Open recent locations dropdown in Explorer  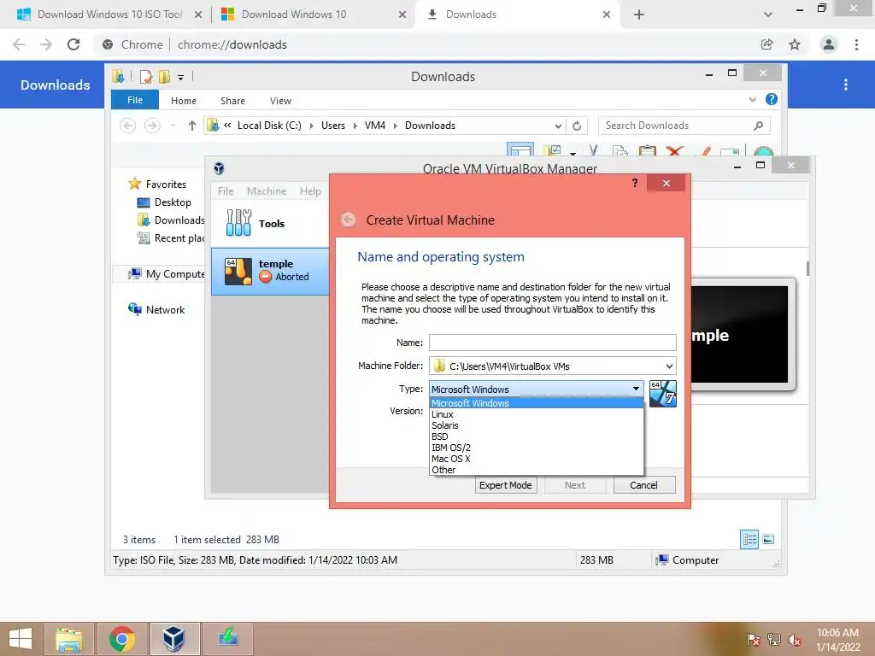(x=173, y=126)
